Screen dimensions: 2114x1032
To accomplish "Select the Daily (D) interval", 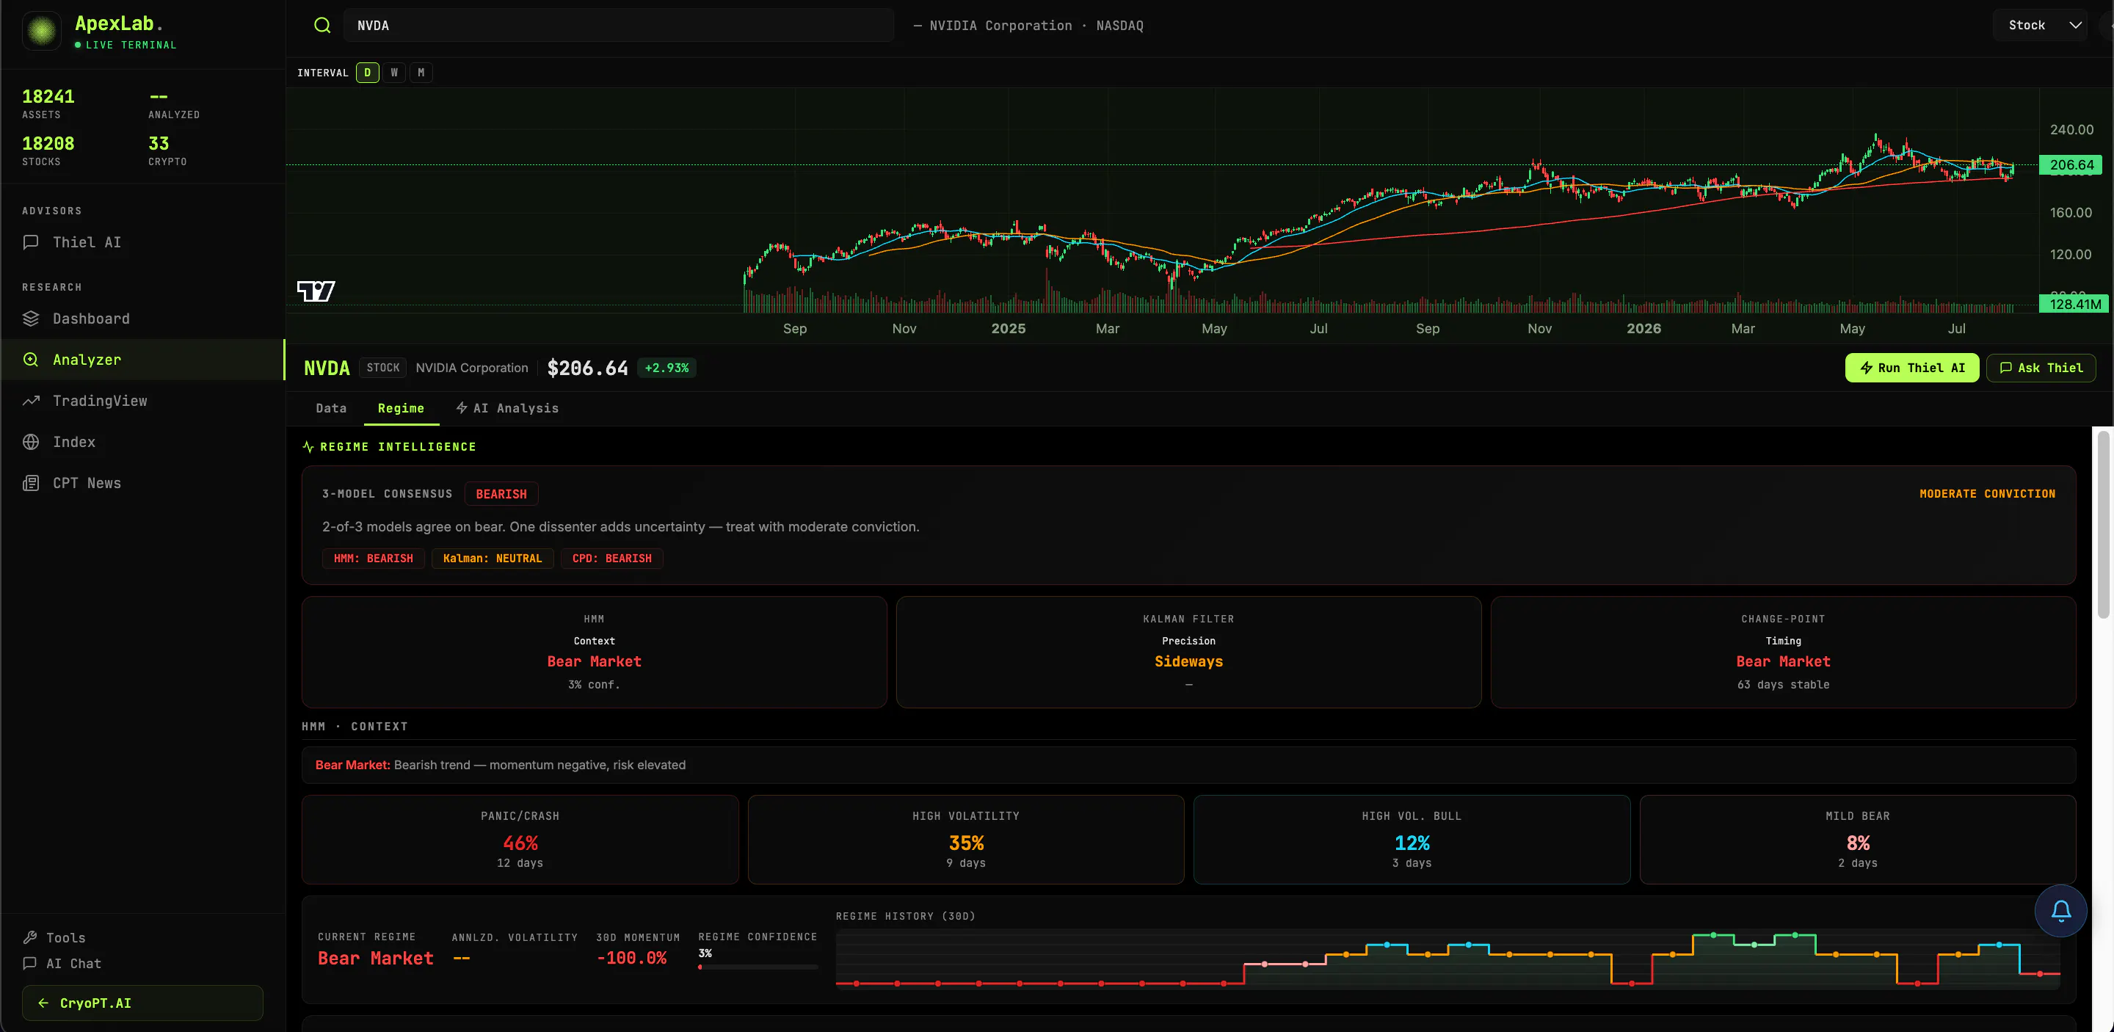I will (x=368, y=72).
